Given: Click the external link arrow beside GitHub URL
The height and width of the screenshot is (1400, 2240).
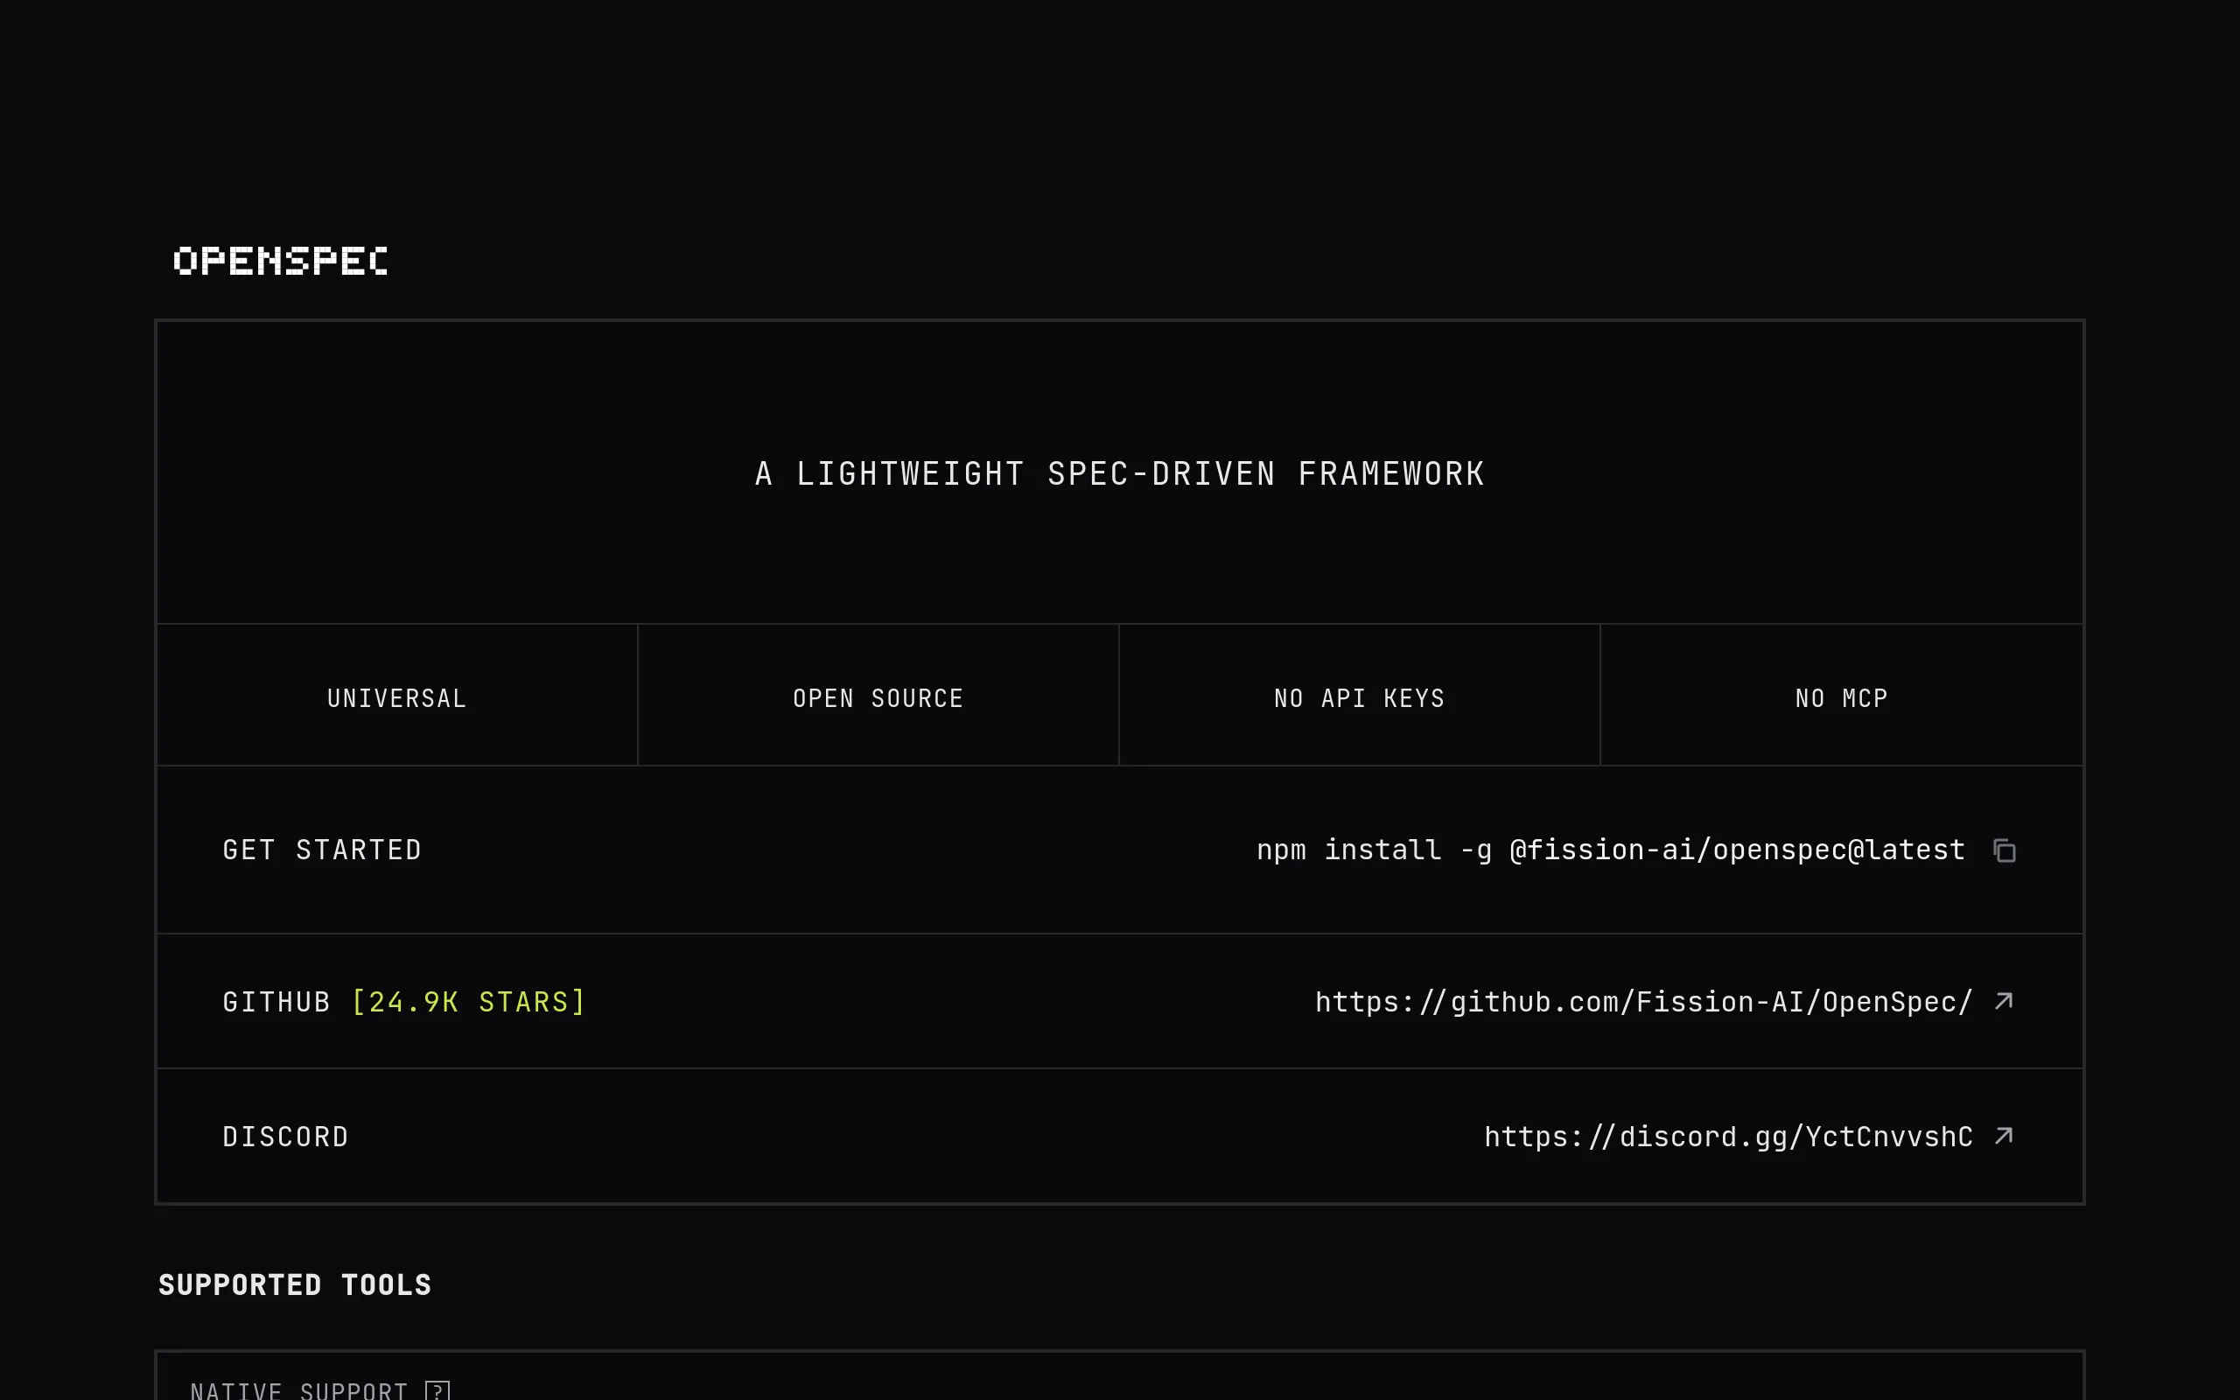Looking at the screenshot, I should (2003, 1001).
